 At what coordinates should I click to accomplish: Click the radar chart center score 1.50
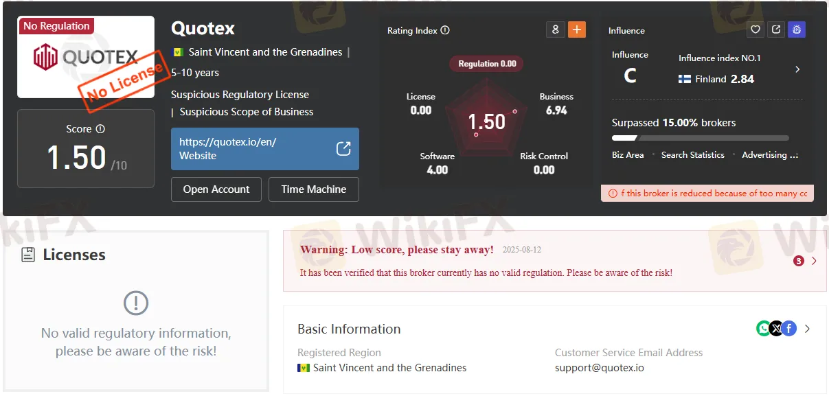point(486,122)
